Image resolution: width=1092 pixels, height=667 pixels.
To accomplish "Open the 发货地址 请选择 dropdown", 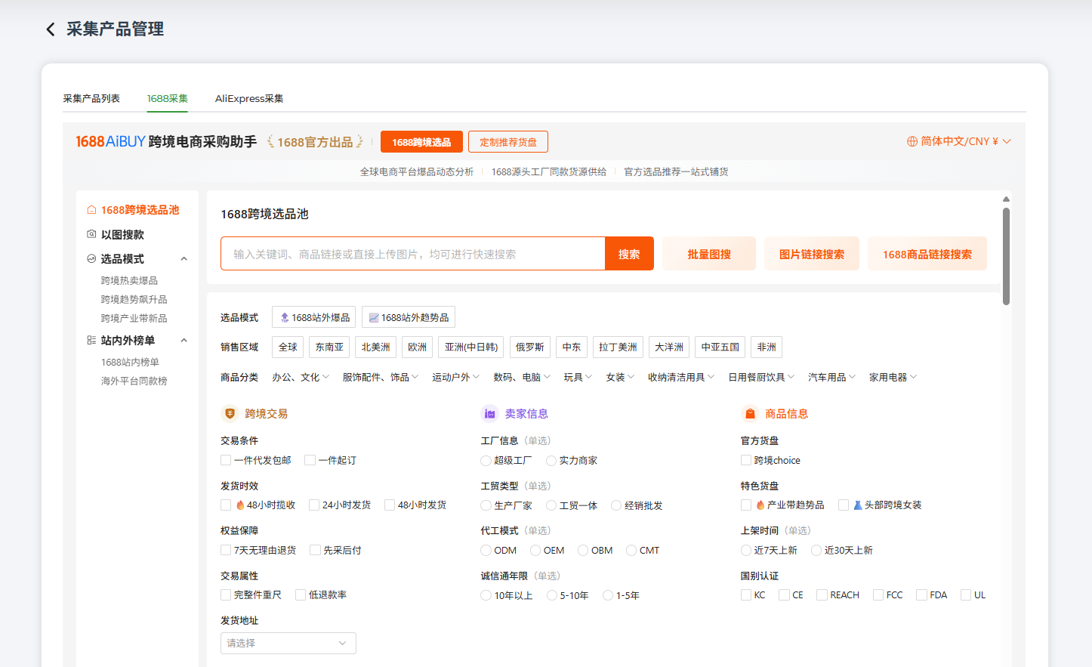I will coord(288,643).
